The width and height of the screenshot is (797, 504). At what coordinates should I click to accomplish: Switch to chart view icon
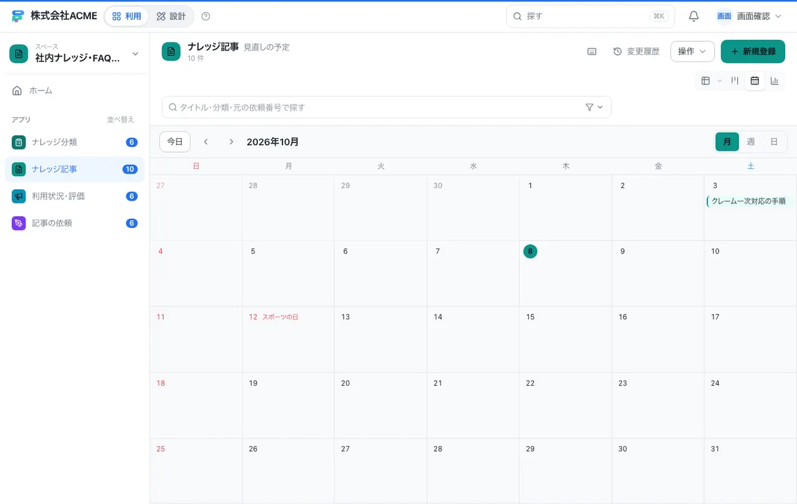pyautogui.click(x=775, y=80)
